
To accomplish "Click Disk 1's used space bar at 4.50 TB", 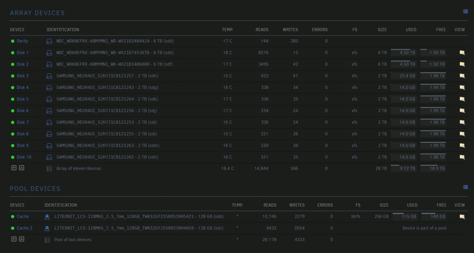I will tap(403, 52).
